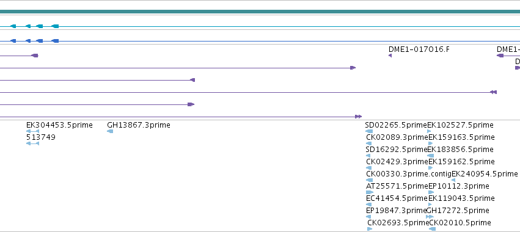The width and height of the screenshot is (520, 232).
Task: Click the EK119043.5prime EST label
Action: 461,198
